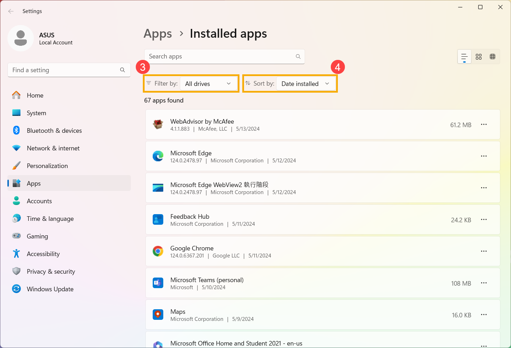
Task: Click the magnifier in Find a setting
Action: tap(122, 70)
